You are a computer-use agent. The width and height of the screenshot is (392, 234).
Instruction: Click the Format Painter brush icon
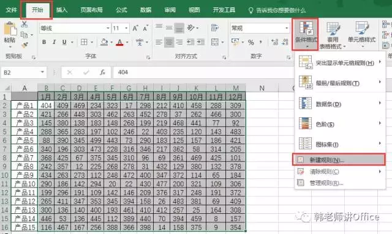coord(24,45)
